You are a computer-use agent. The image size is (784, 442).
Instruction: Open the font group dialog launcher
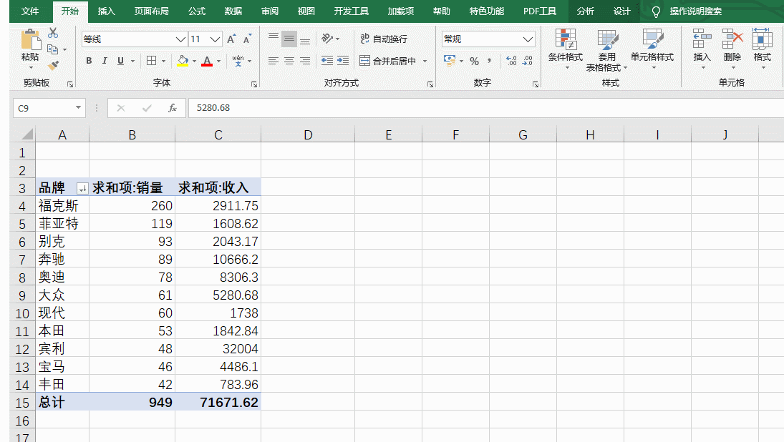point(254,84)
